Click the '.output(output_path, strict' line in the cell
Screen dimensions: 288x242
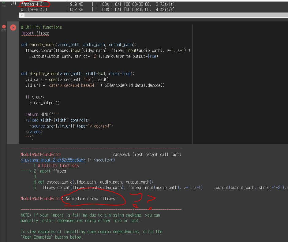point(94,56)
